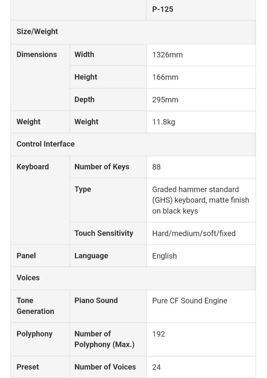Select the Touch Sensitivity label
Screen dimensions: 267x378
pyautogui.click(x=104, y=233)
